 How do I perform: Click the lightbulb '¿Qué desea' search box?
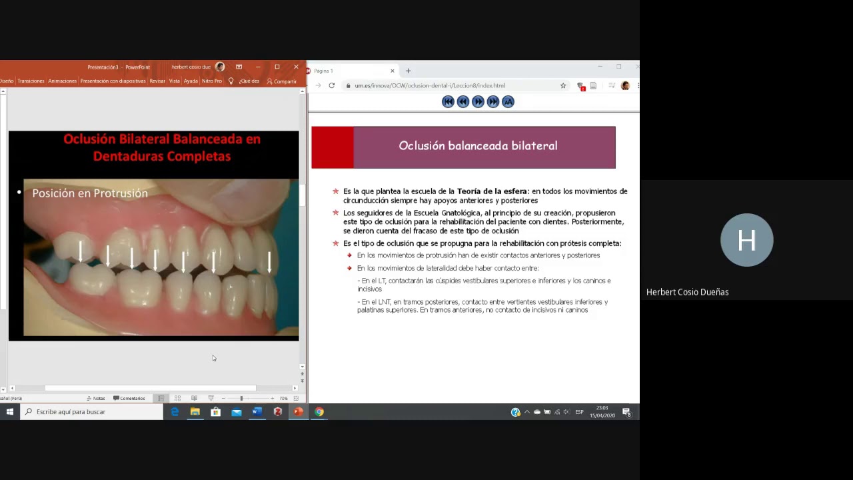[x=245, y=81]
